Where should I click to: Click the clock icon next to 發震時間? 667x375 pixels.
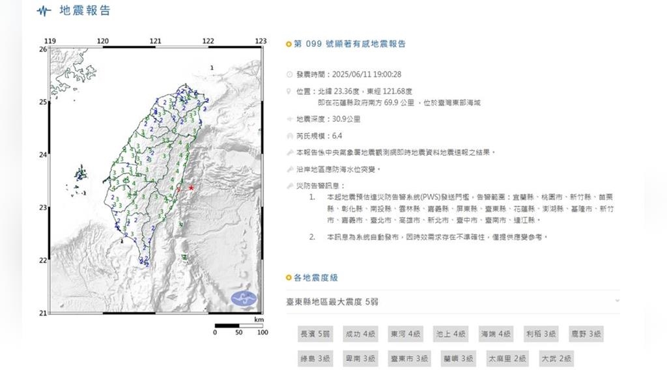290,75
